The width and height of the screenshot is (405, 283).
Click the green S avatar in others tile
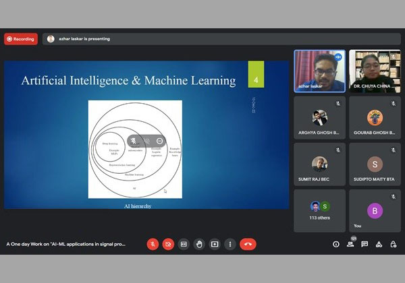(x=325, y=206)
